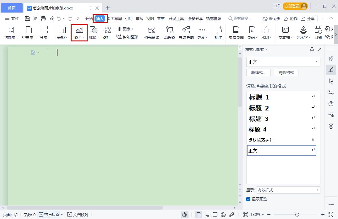The width and height of the screenshot is (338, 219).
Task: Add a Comment (批注)
Action: pyautogui.click(x=218, y=33)
